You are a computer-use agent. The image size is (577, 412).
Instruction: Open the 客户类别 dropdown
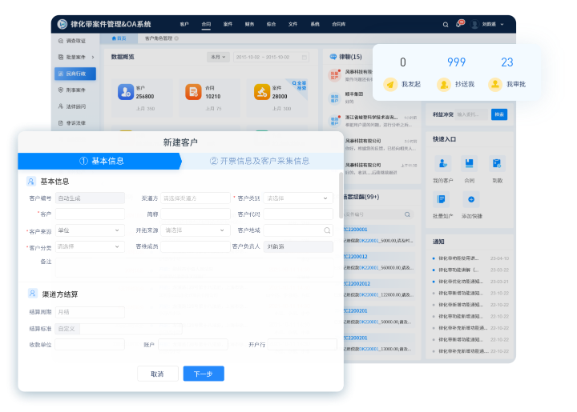coord(298,198)
